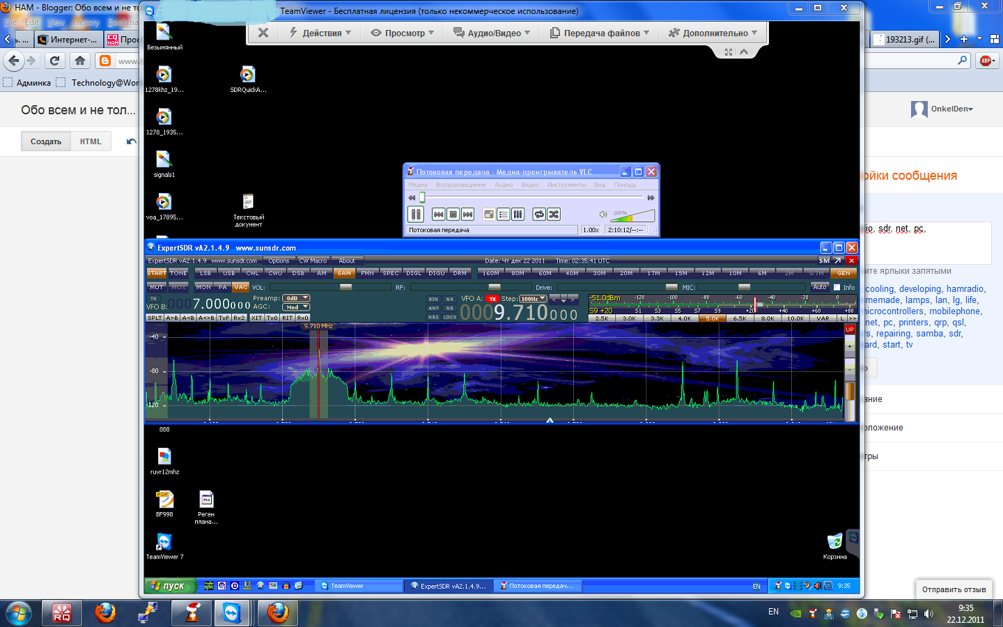1003x627 pixels.
Task: Select AM demodulation mode
Action: pyautogui.click(x=322, y=273)
